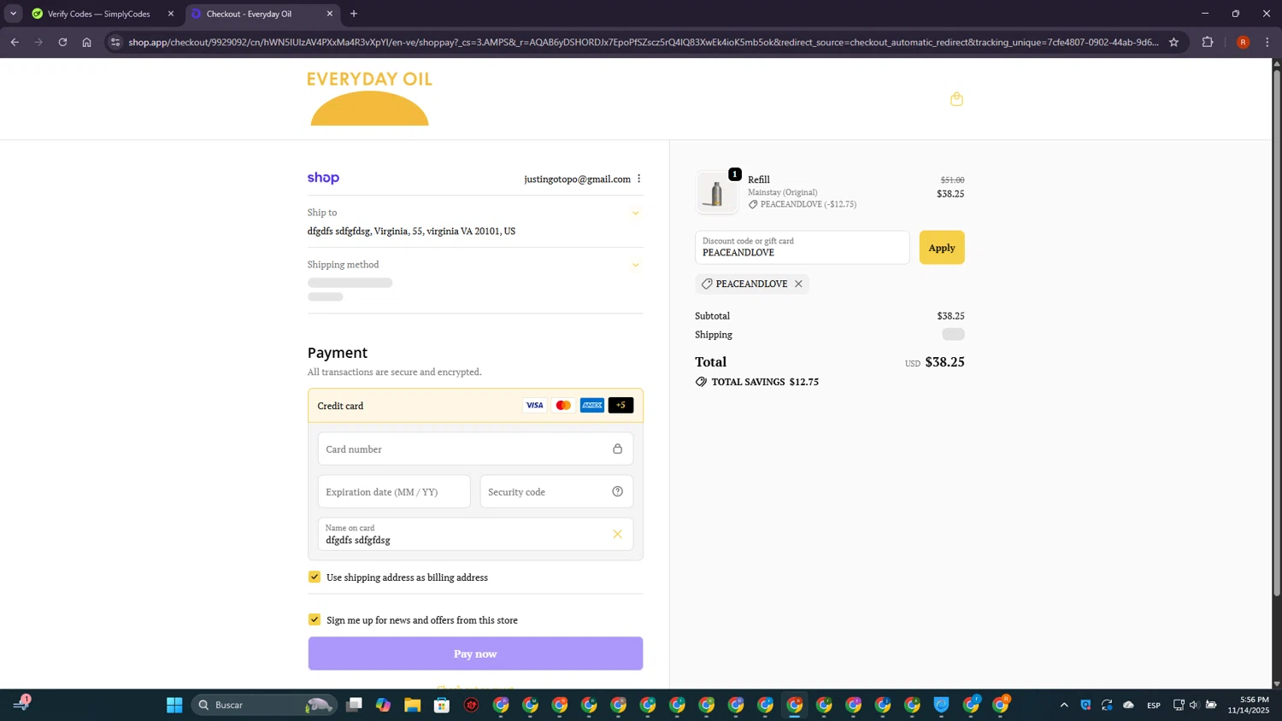Select the Credit card payment option
The height and width of the screenshot is (721, 1282).
475,406
